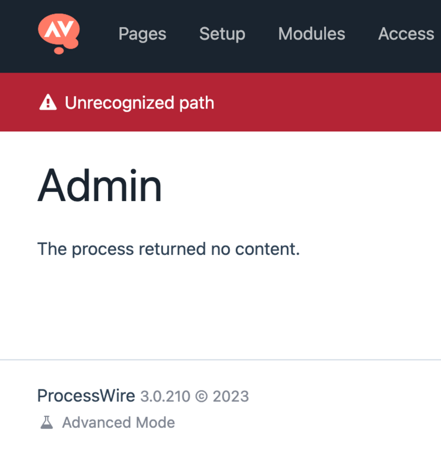Open the Setup menu
The image size is (441, 450).
click(222, 34)
